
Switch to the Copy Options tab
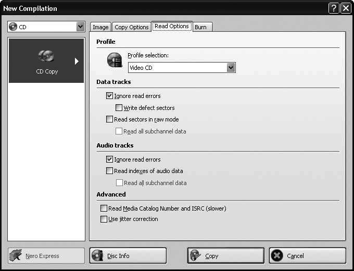tap(132, 27)
